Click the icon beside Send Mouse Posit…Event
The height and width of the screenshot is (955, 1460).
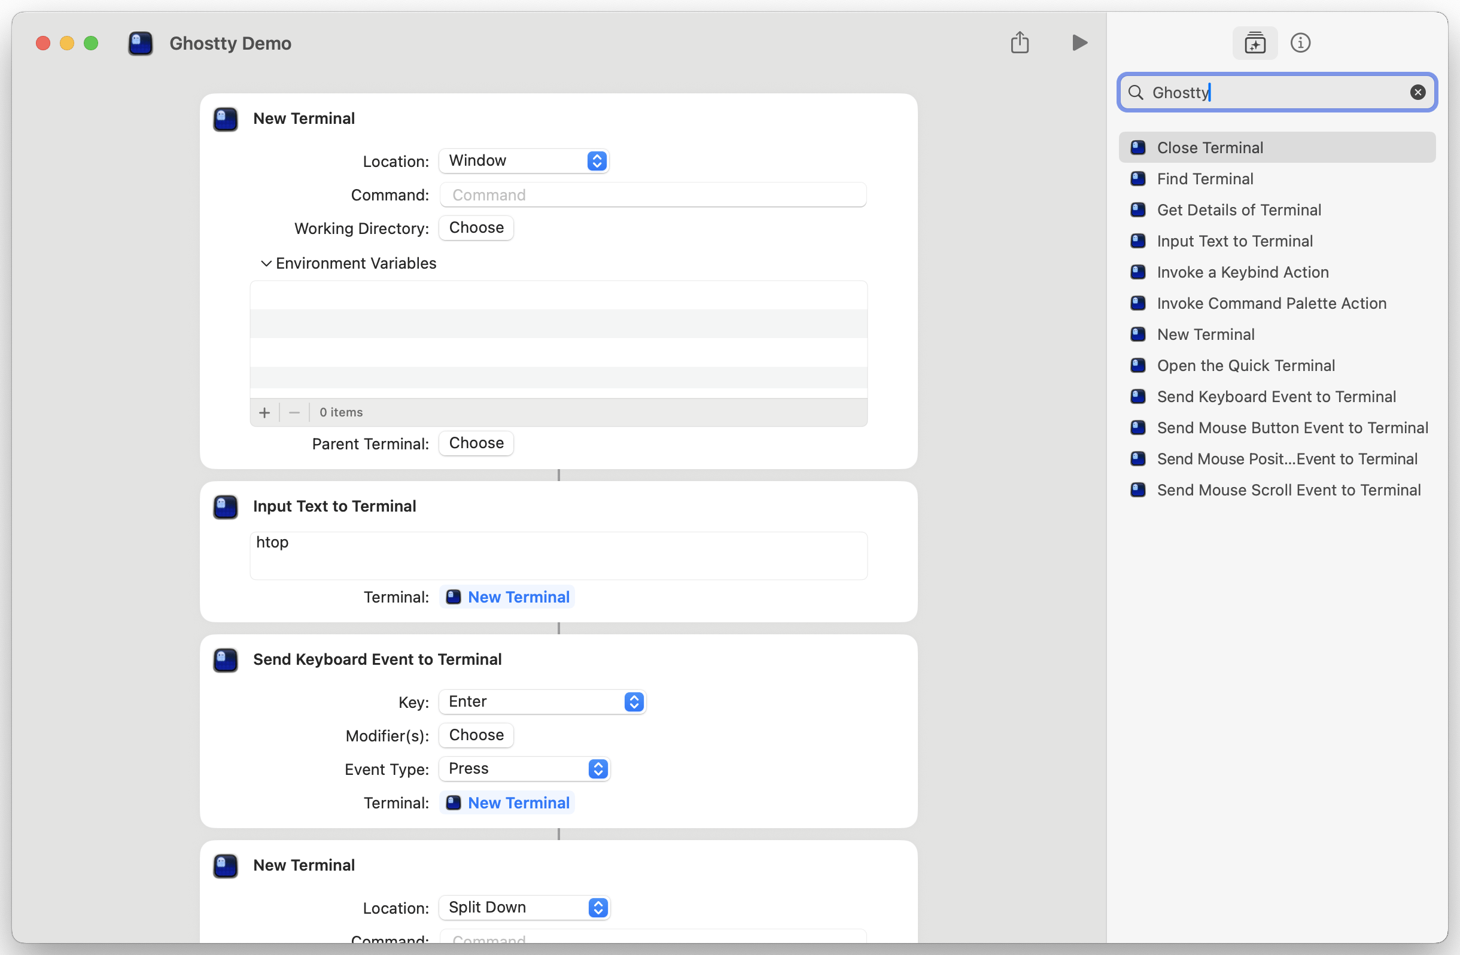tap(1137, 459)
